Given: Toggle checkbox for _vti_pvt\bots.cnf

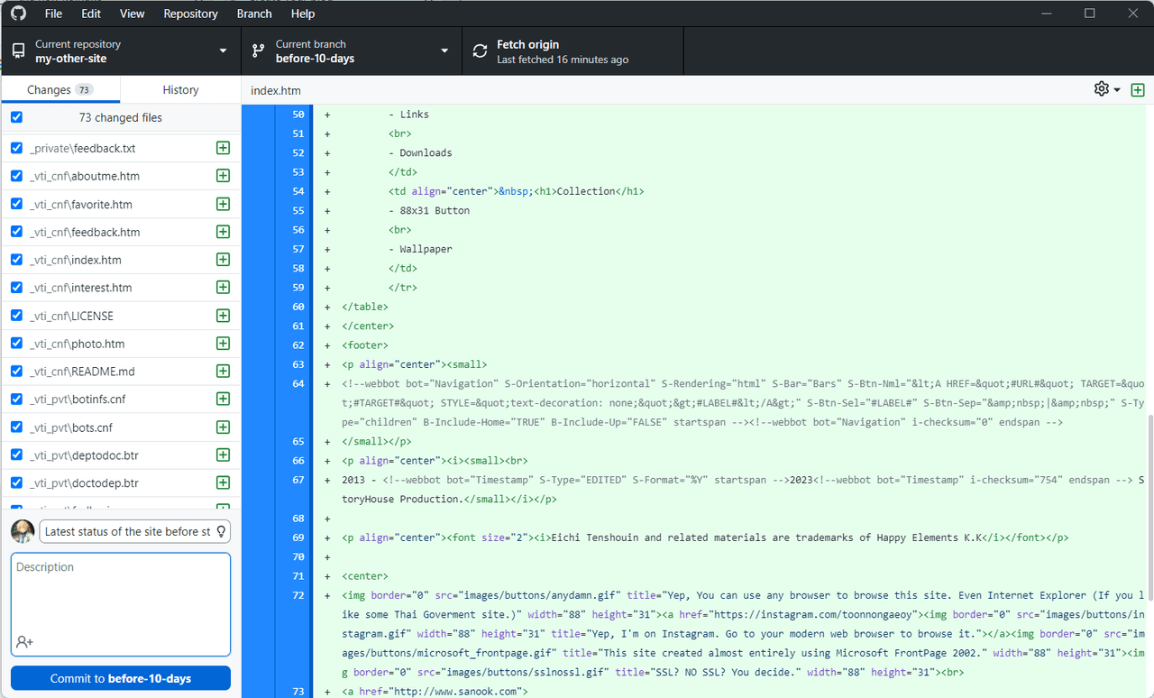Looking at the screenshot, I should (16, 427).
